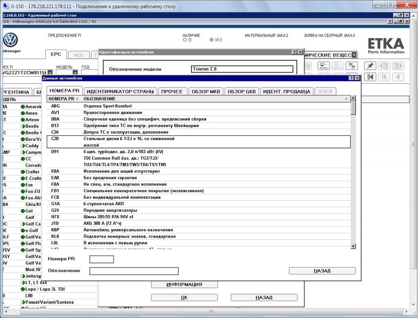
Task: Select PR row G1A 6-ступенчатая АКП
Action: pos(199,204)
